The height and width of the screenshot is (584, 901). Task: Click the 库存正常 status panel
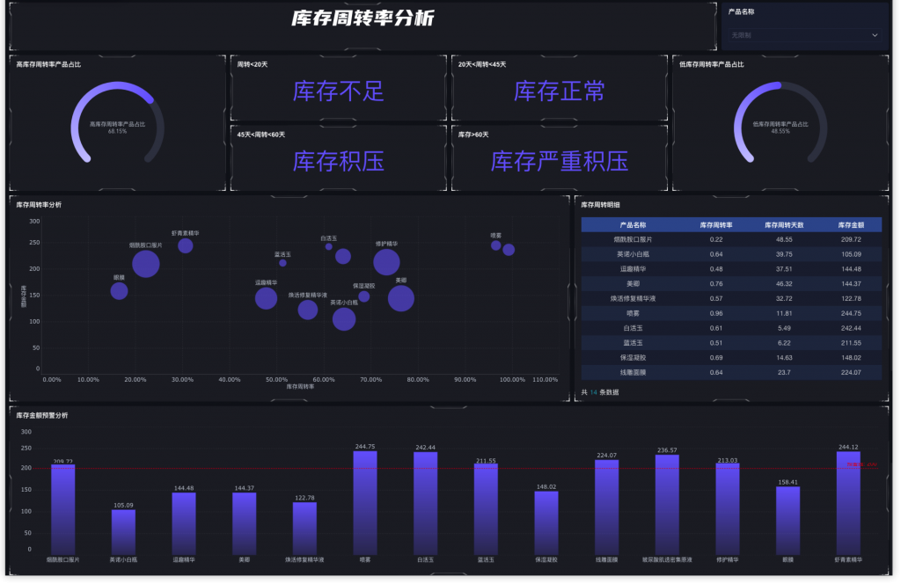(x=560, y=91)
